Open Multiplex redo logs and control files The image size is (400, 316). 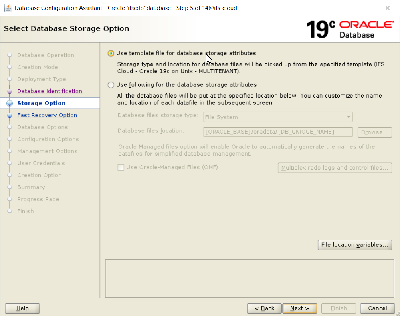335,168
